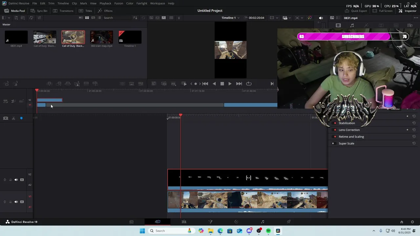Viewport: 420px width, 236px height.
Task: Open the media pool sort dropdown
Action: [x=135, y=18]
